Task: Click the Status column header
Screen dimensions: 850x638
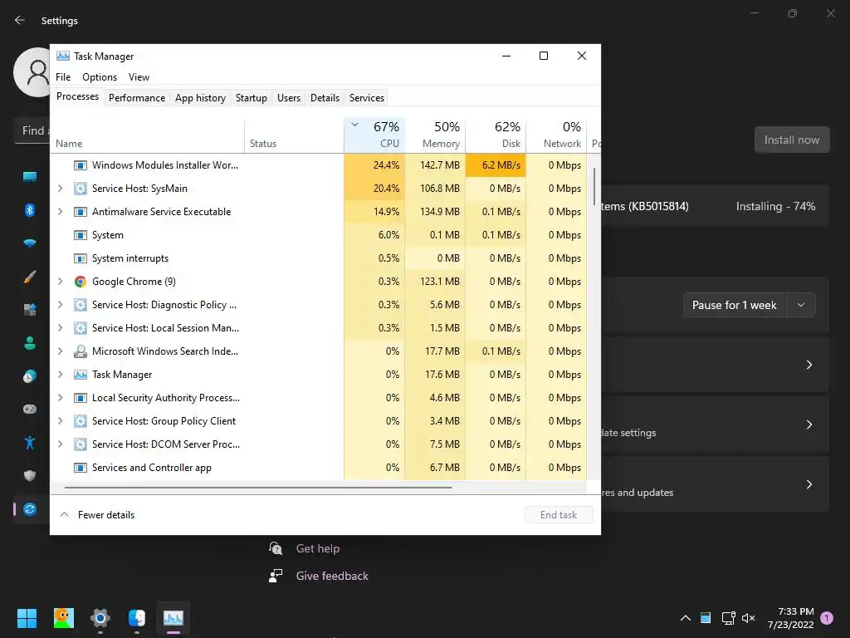Action: pos(295,135)
